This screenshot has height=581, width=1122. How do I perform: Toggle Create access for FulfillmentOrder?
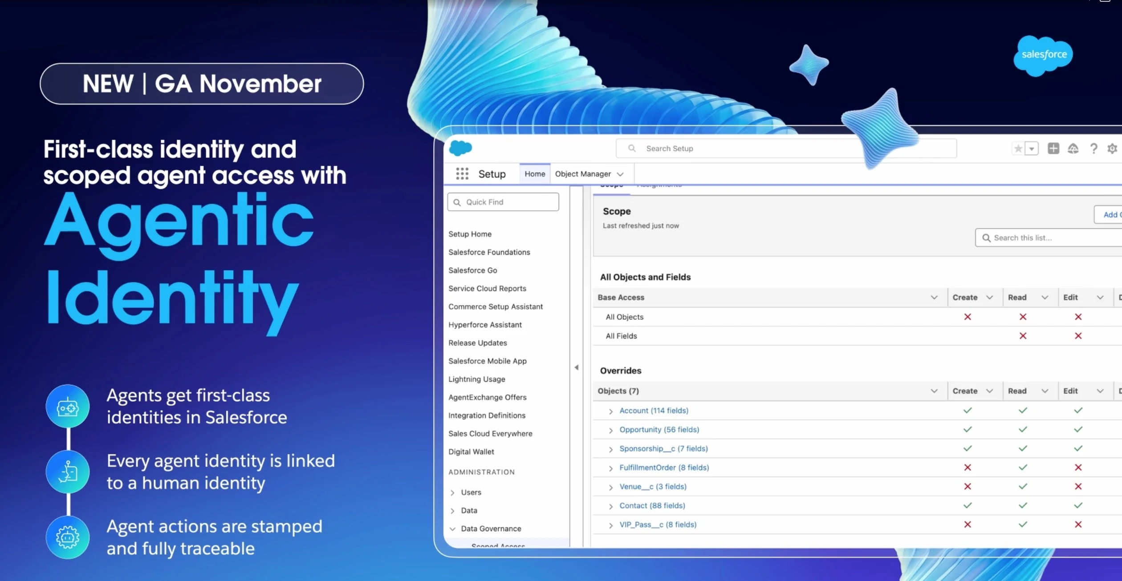click(x=968, y=468)
